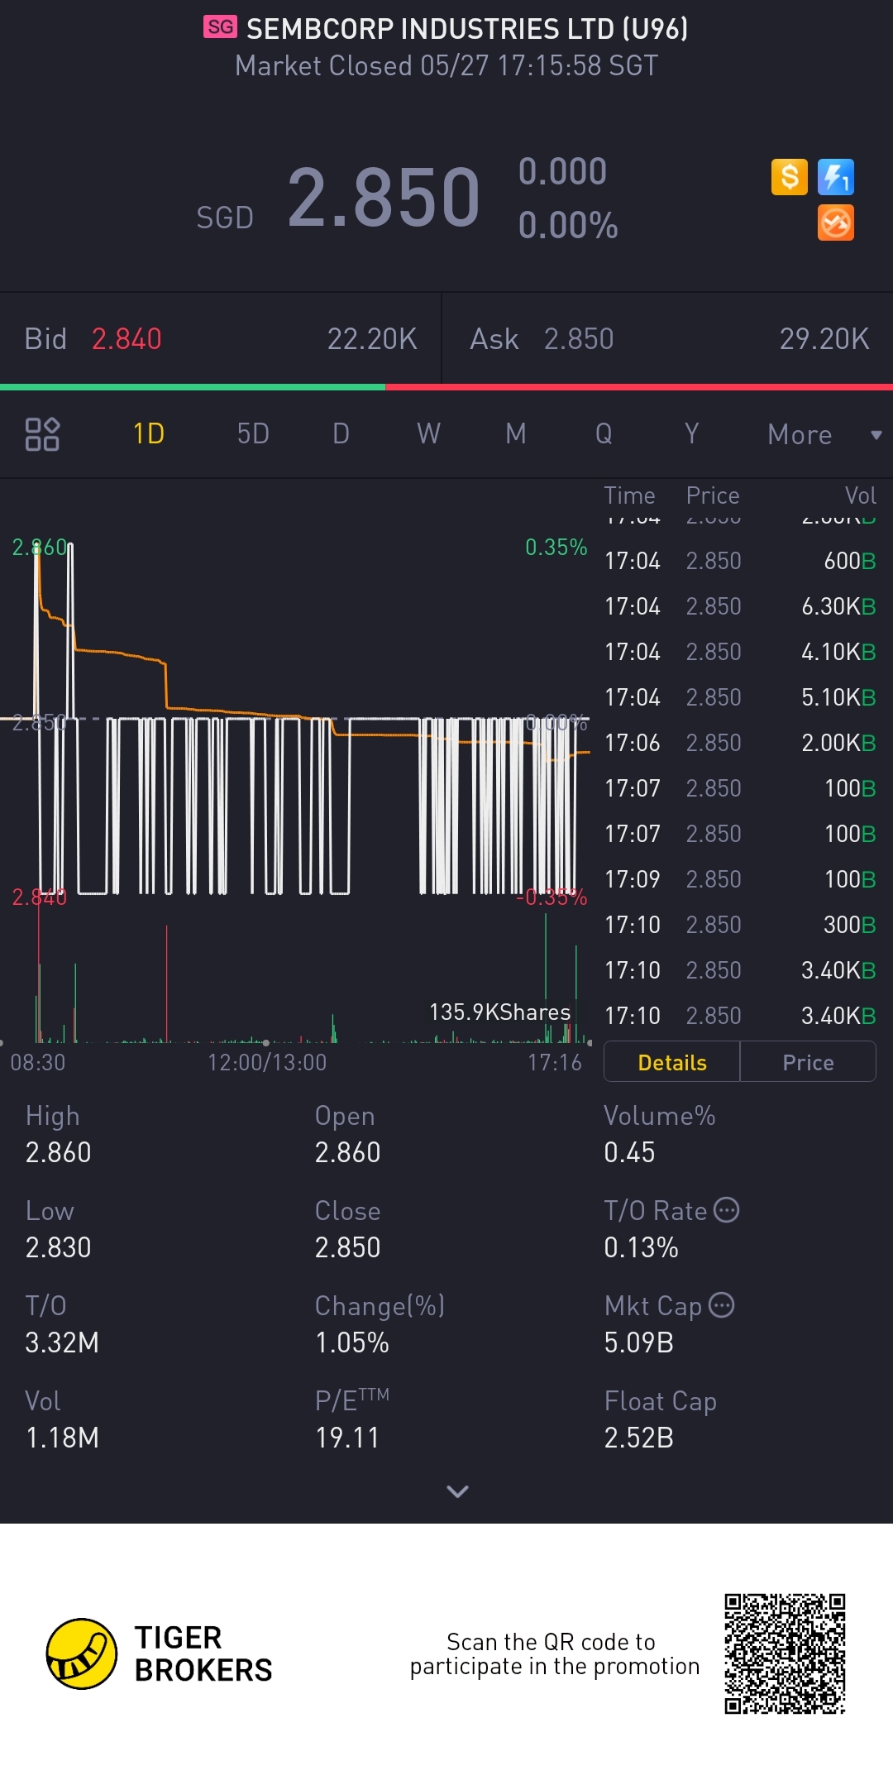Tap the pink SG market badge

[220, 27]
